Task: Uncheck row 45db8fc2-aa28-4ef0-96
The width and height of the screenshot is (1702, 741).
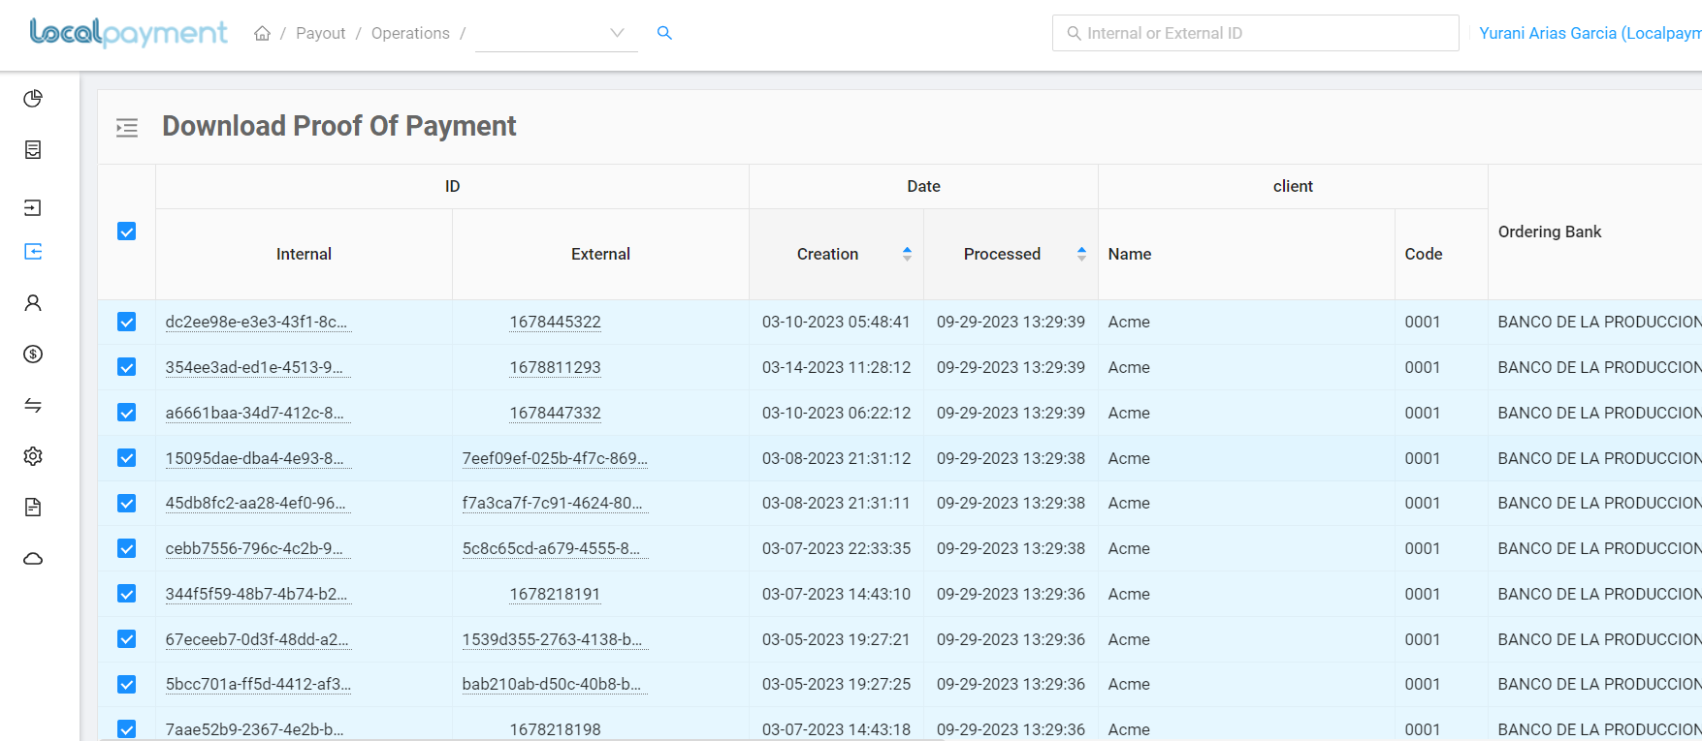Action: point(126,503)
